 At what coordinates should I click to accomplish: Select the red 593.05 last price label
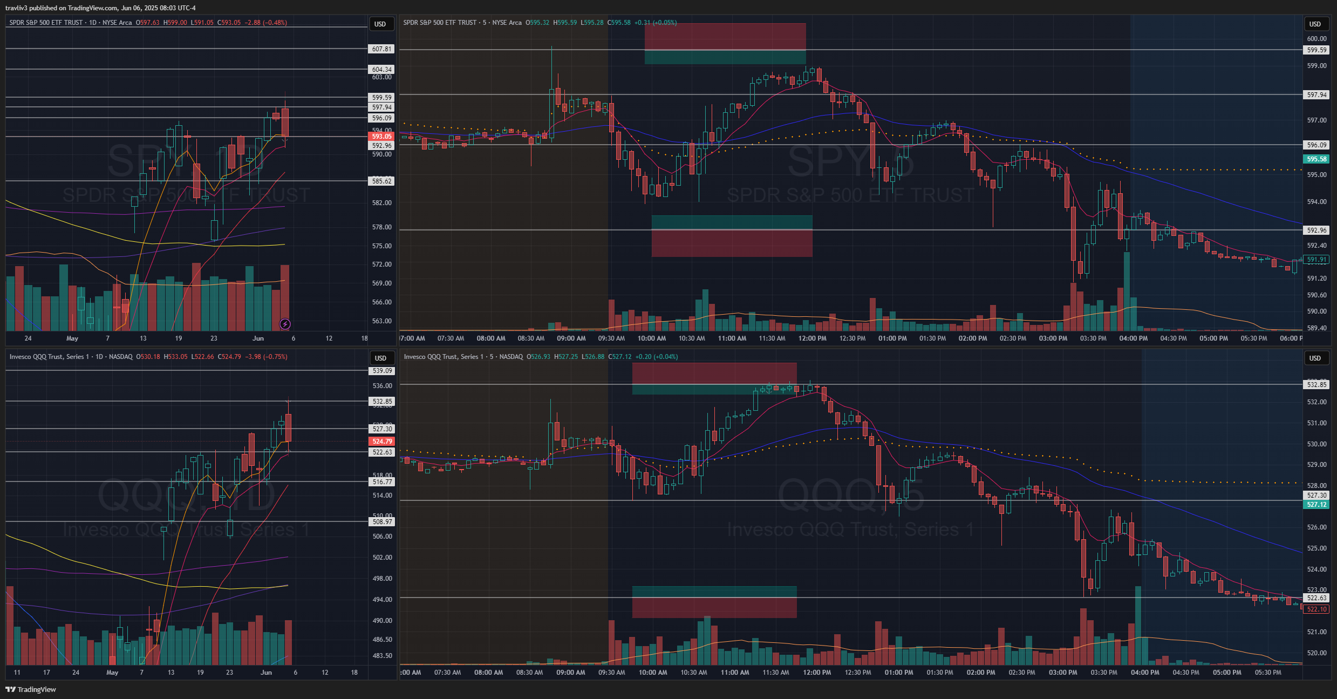click(381, 137)
